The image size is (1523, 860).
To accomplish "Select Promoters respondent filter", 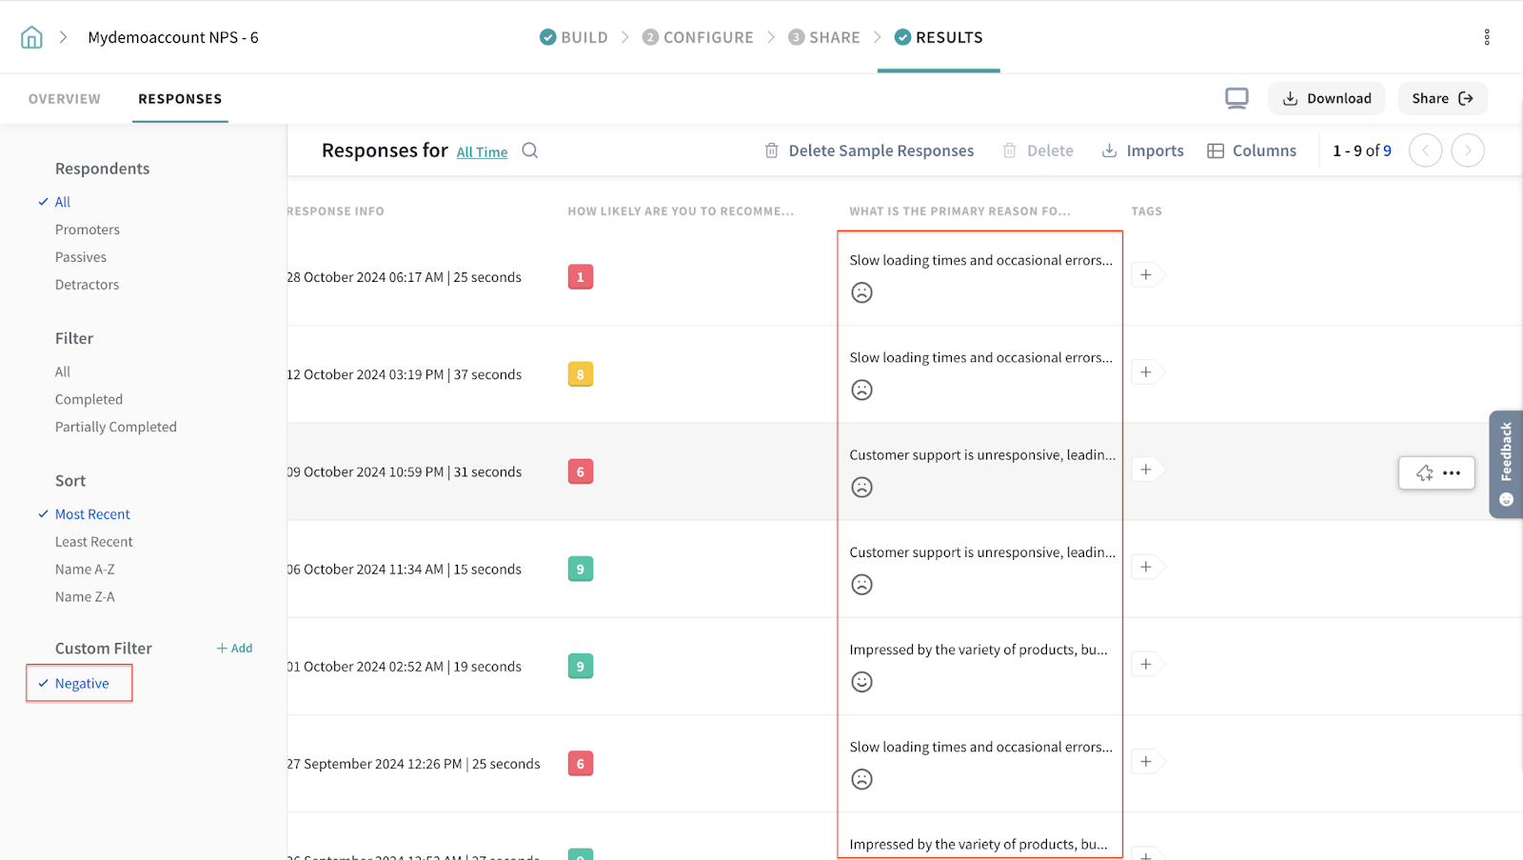I will [x=87, y=230].
